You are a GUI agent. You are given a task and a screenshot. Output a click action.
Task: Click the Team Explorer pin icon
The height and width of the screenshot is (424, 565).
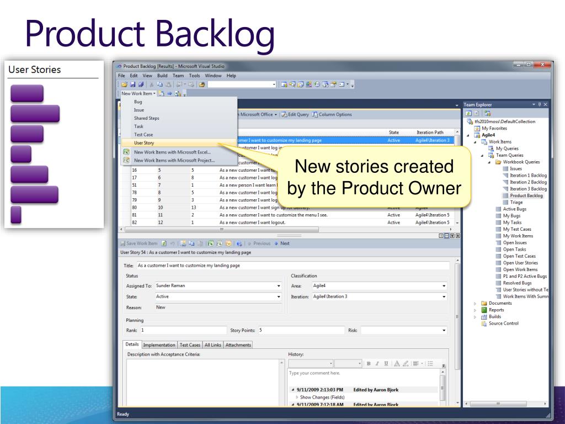[x=540, y=104]
